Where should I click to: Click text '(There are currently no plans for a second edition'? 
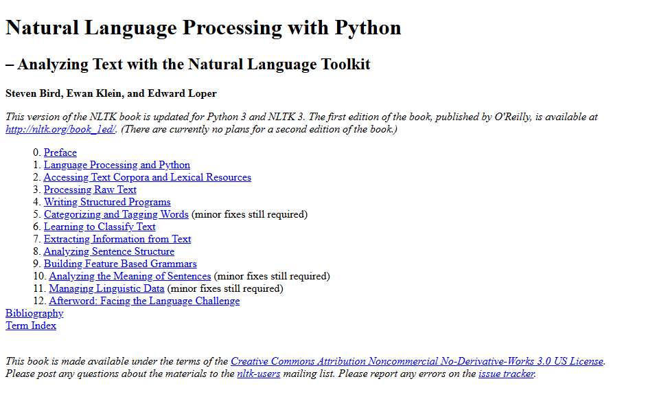pyautogui.click(x=242, y=130)
